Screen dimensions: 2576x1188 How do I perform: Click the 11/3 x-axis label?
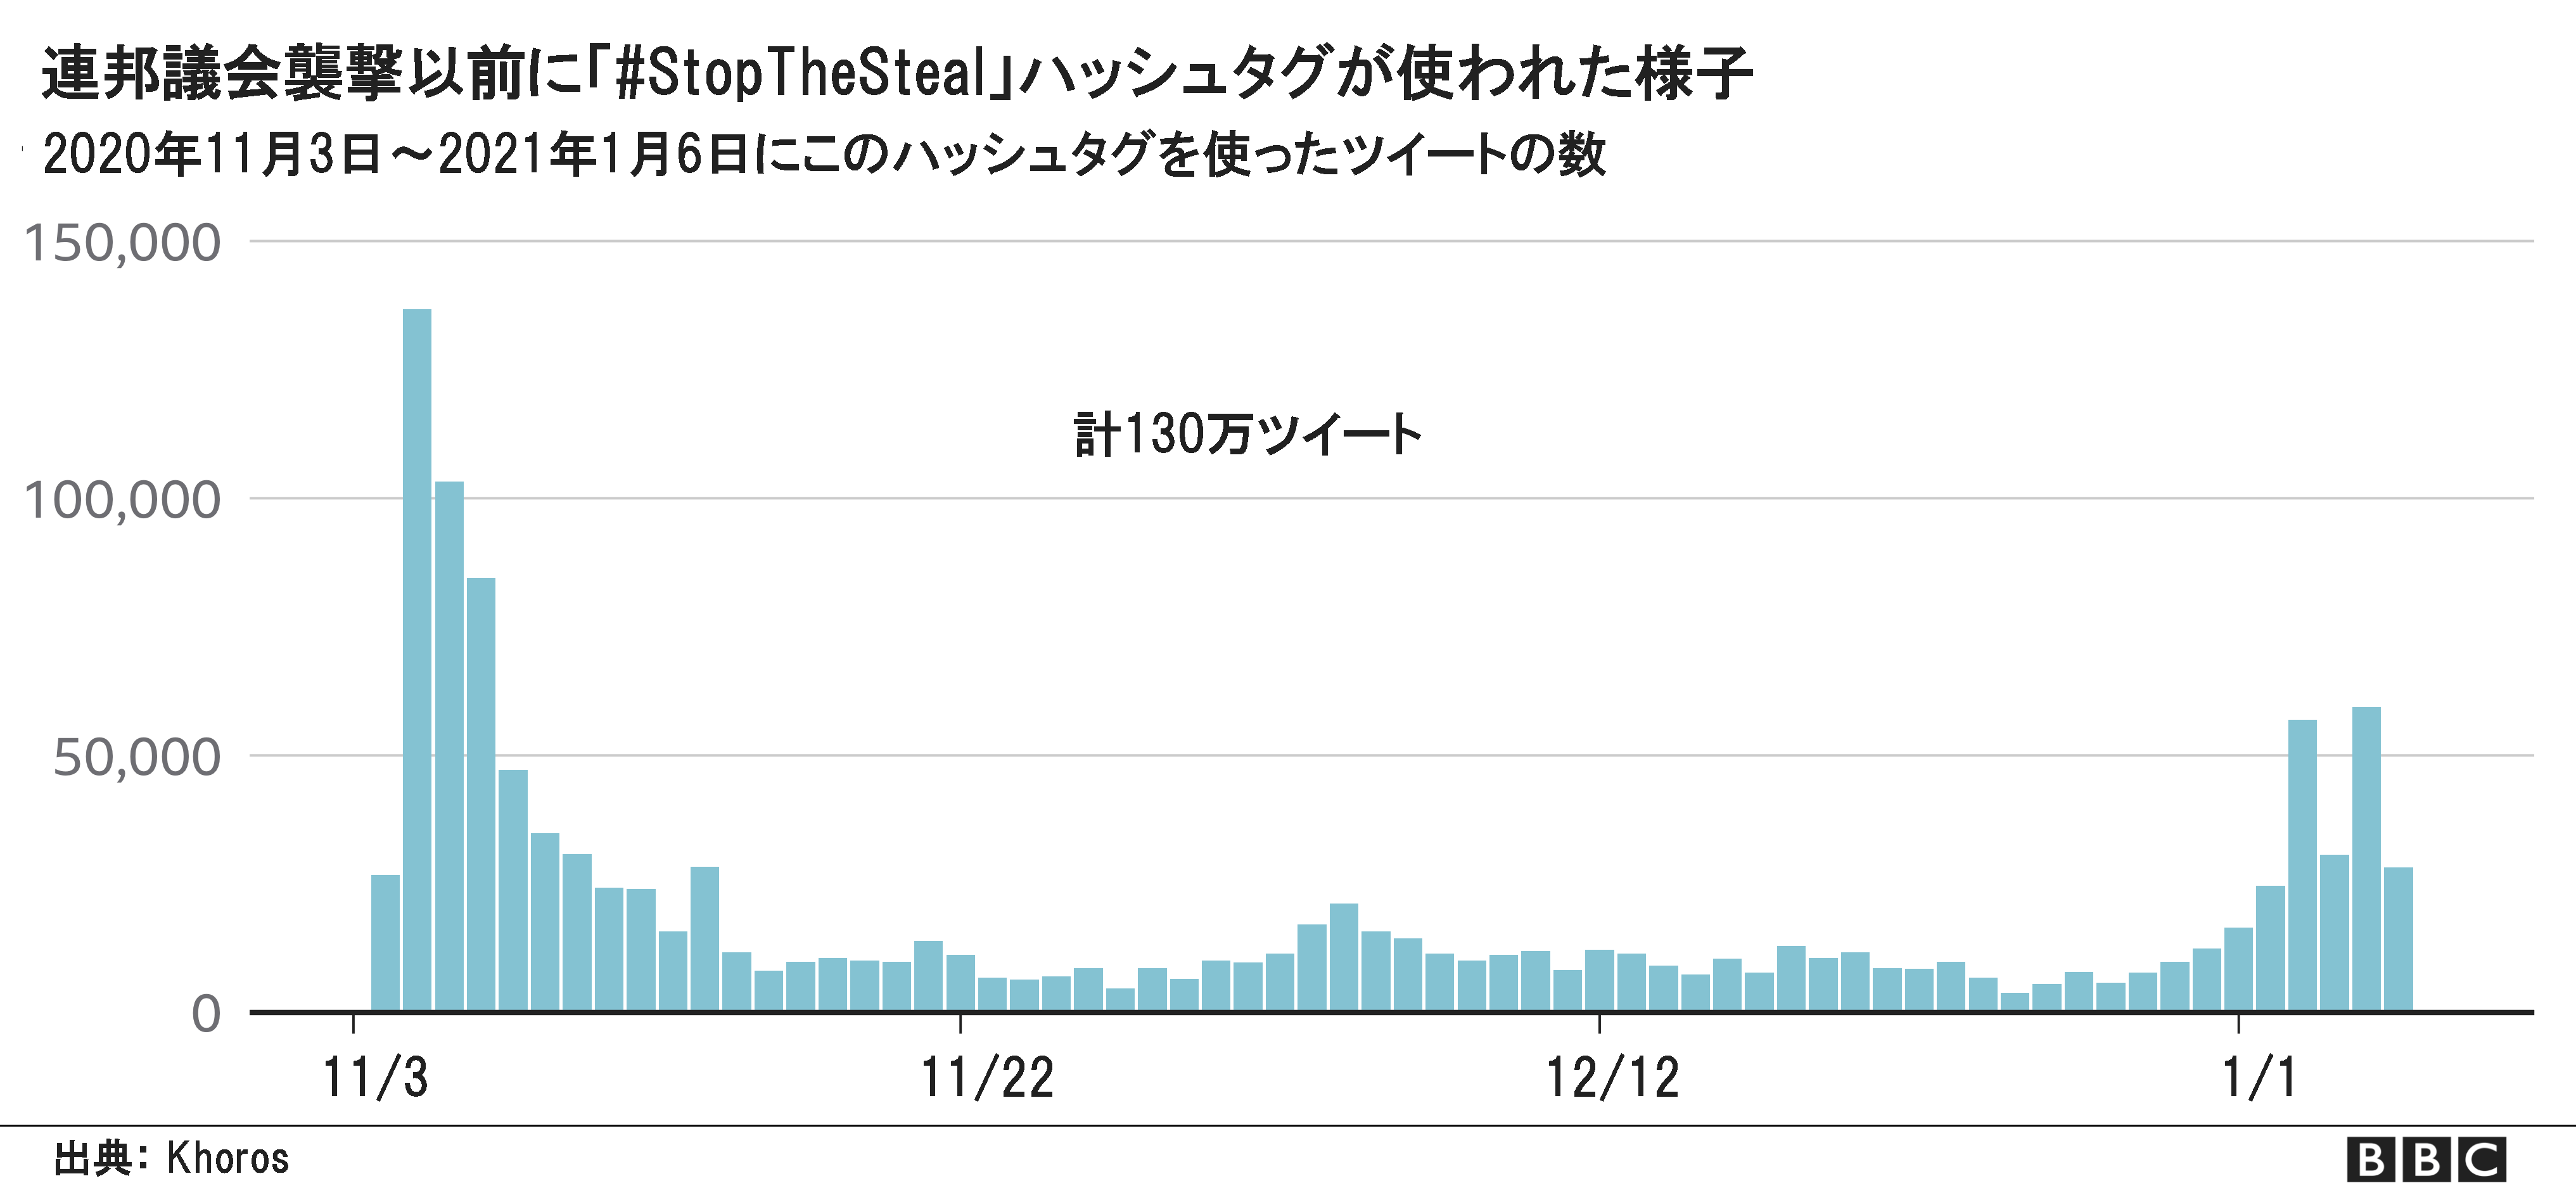375,1077
